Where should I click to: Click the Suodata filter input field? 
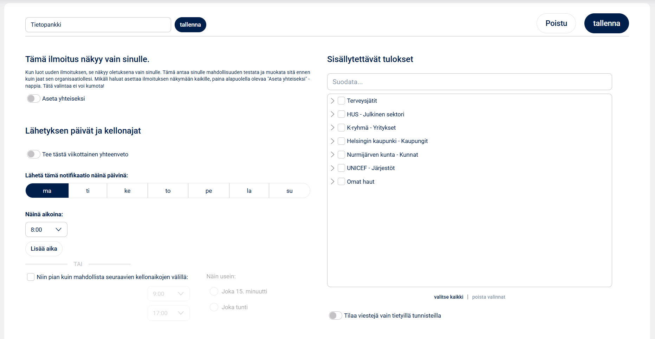(469, 82)
